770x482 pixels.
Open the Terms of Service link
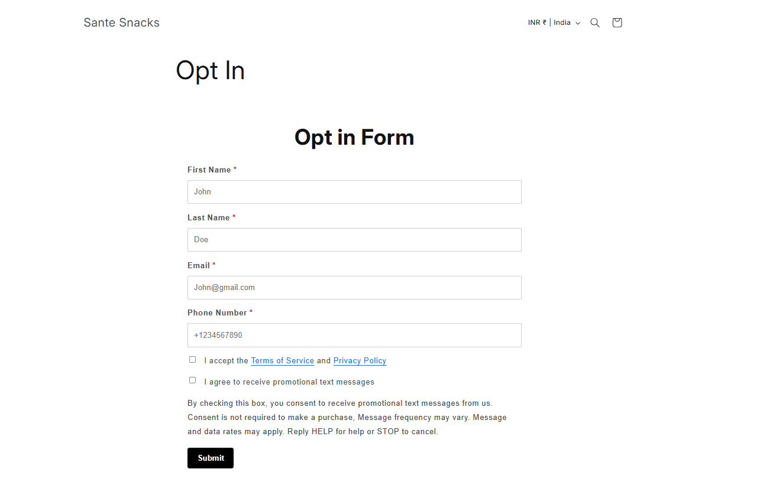point(282,361)
